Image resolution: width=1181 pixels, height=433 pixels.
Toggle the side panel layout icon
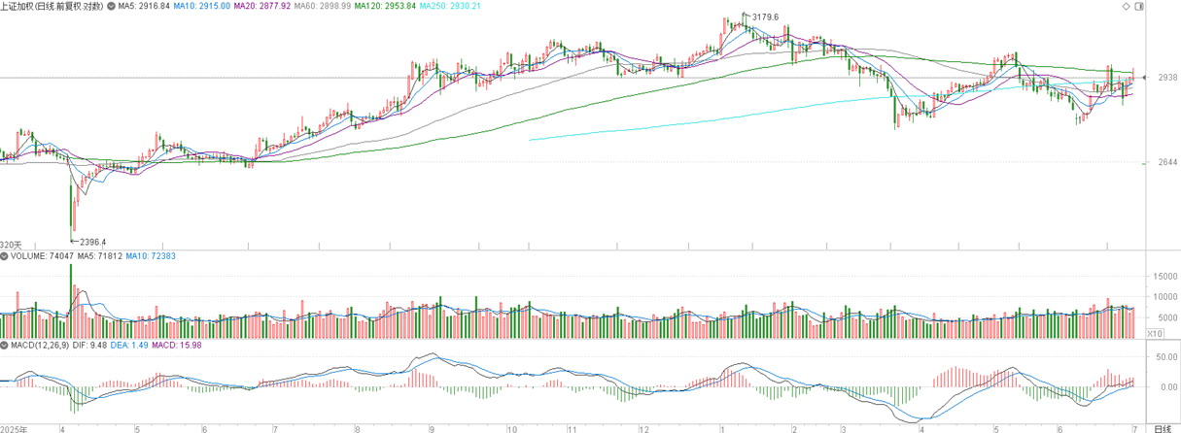(1139, 6)
